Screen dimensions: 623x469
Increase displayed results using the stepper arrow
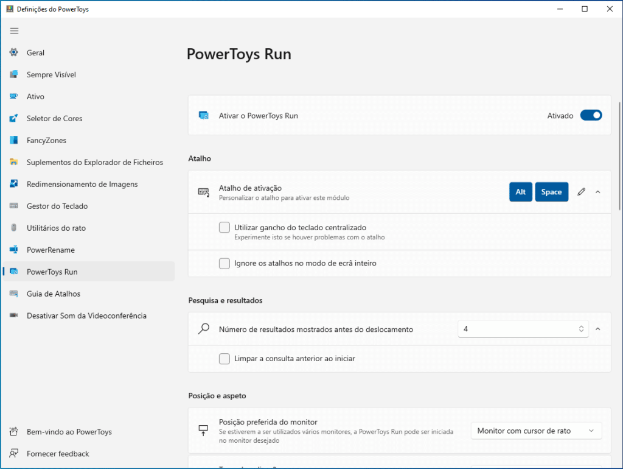pos(582,326)
